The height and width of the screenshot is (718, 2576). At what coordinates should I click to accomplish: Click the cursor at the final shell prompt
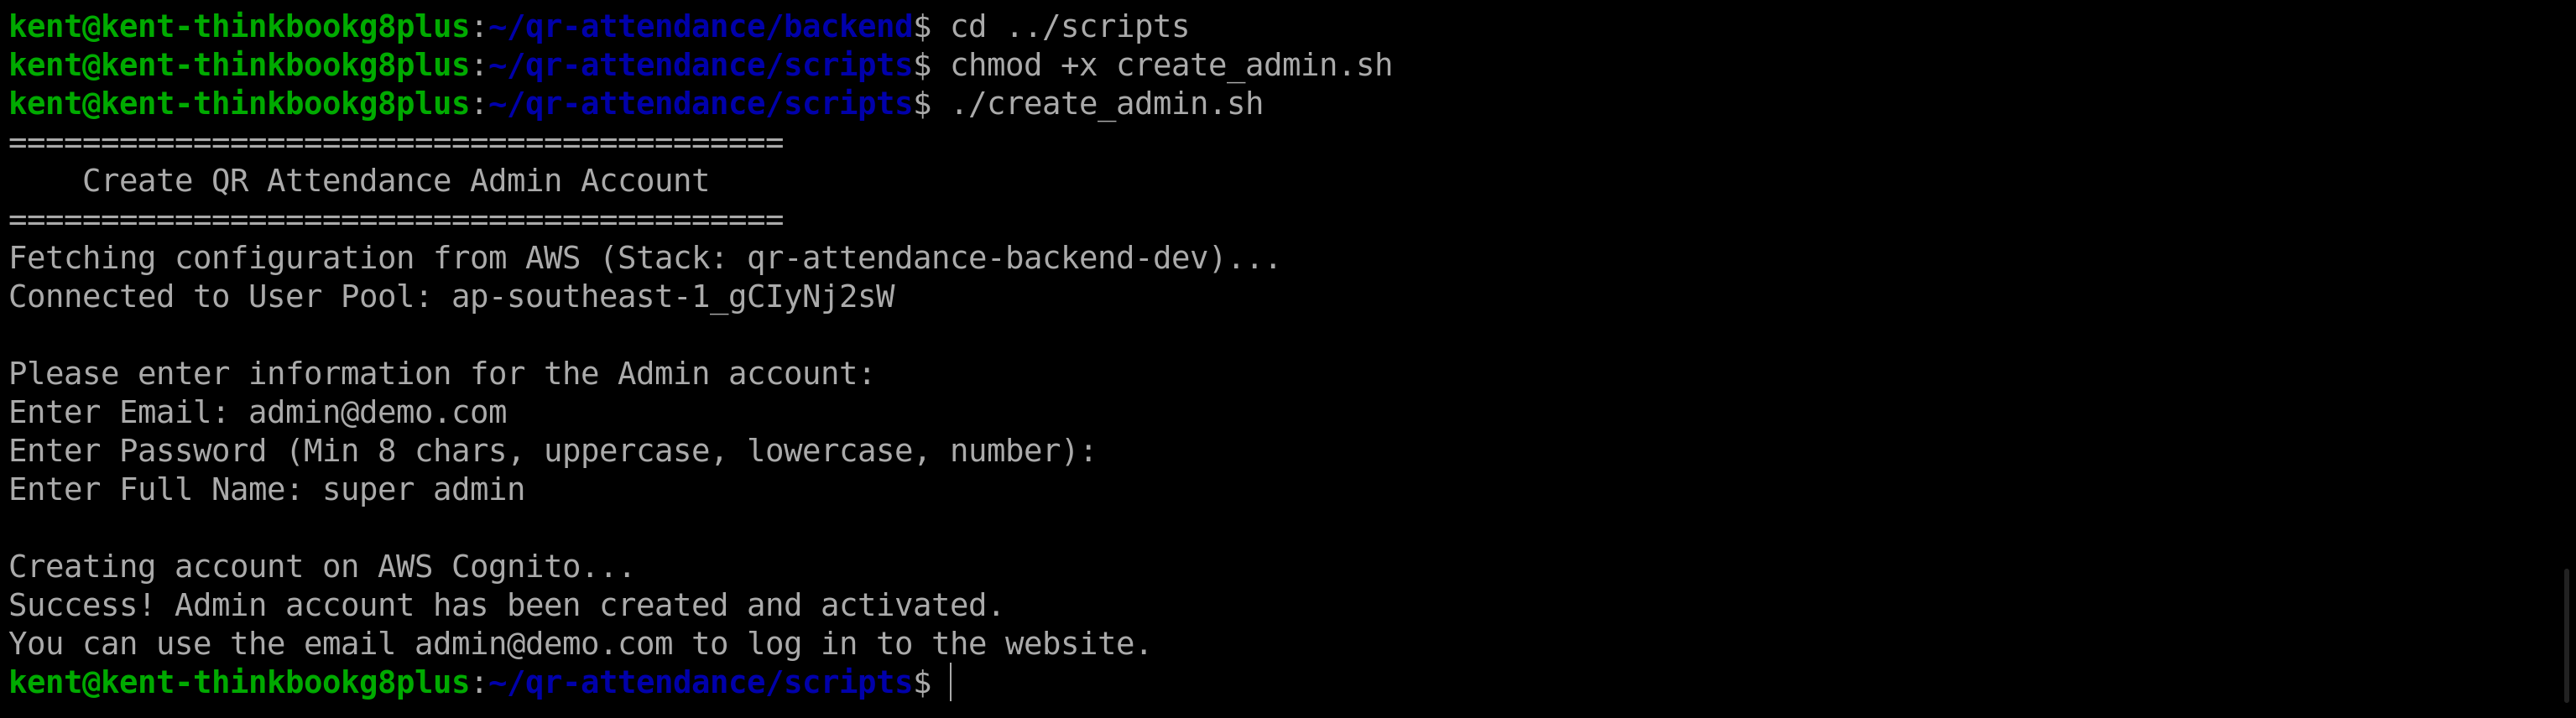pyautogui.click(x=951, y=683)
